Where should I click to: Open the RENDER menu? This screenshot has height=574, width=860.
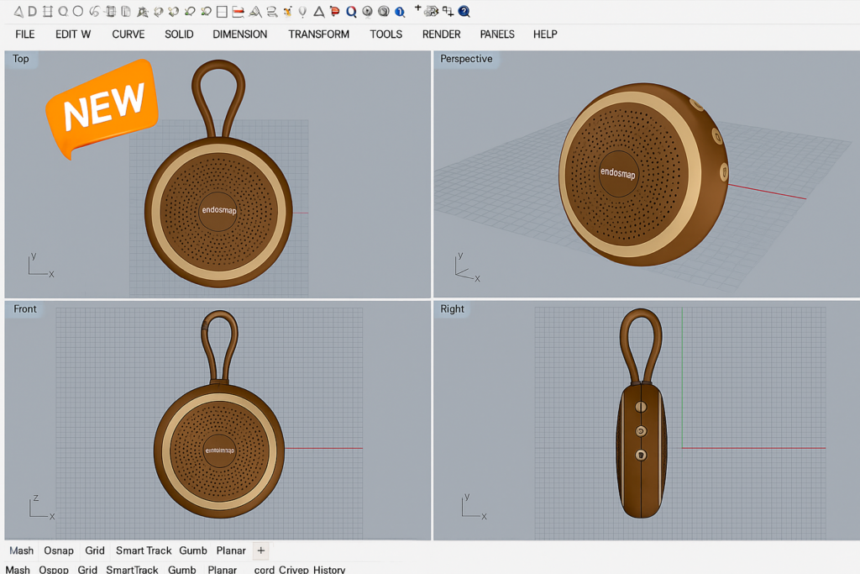(x=441, y=34)
